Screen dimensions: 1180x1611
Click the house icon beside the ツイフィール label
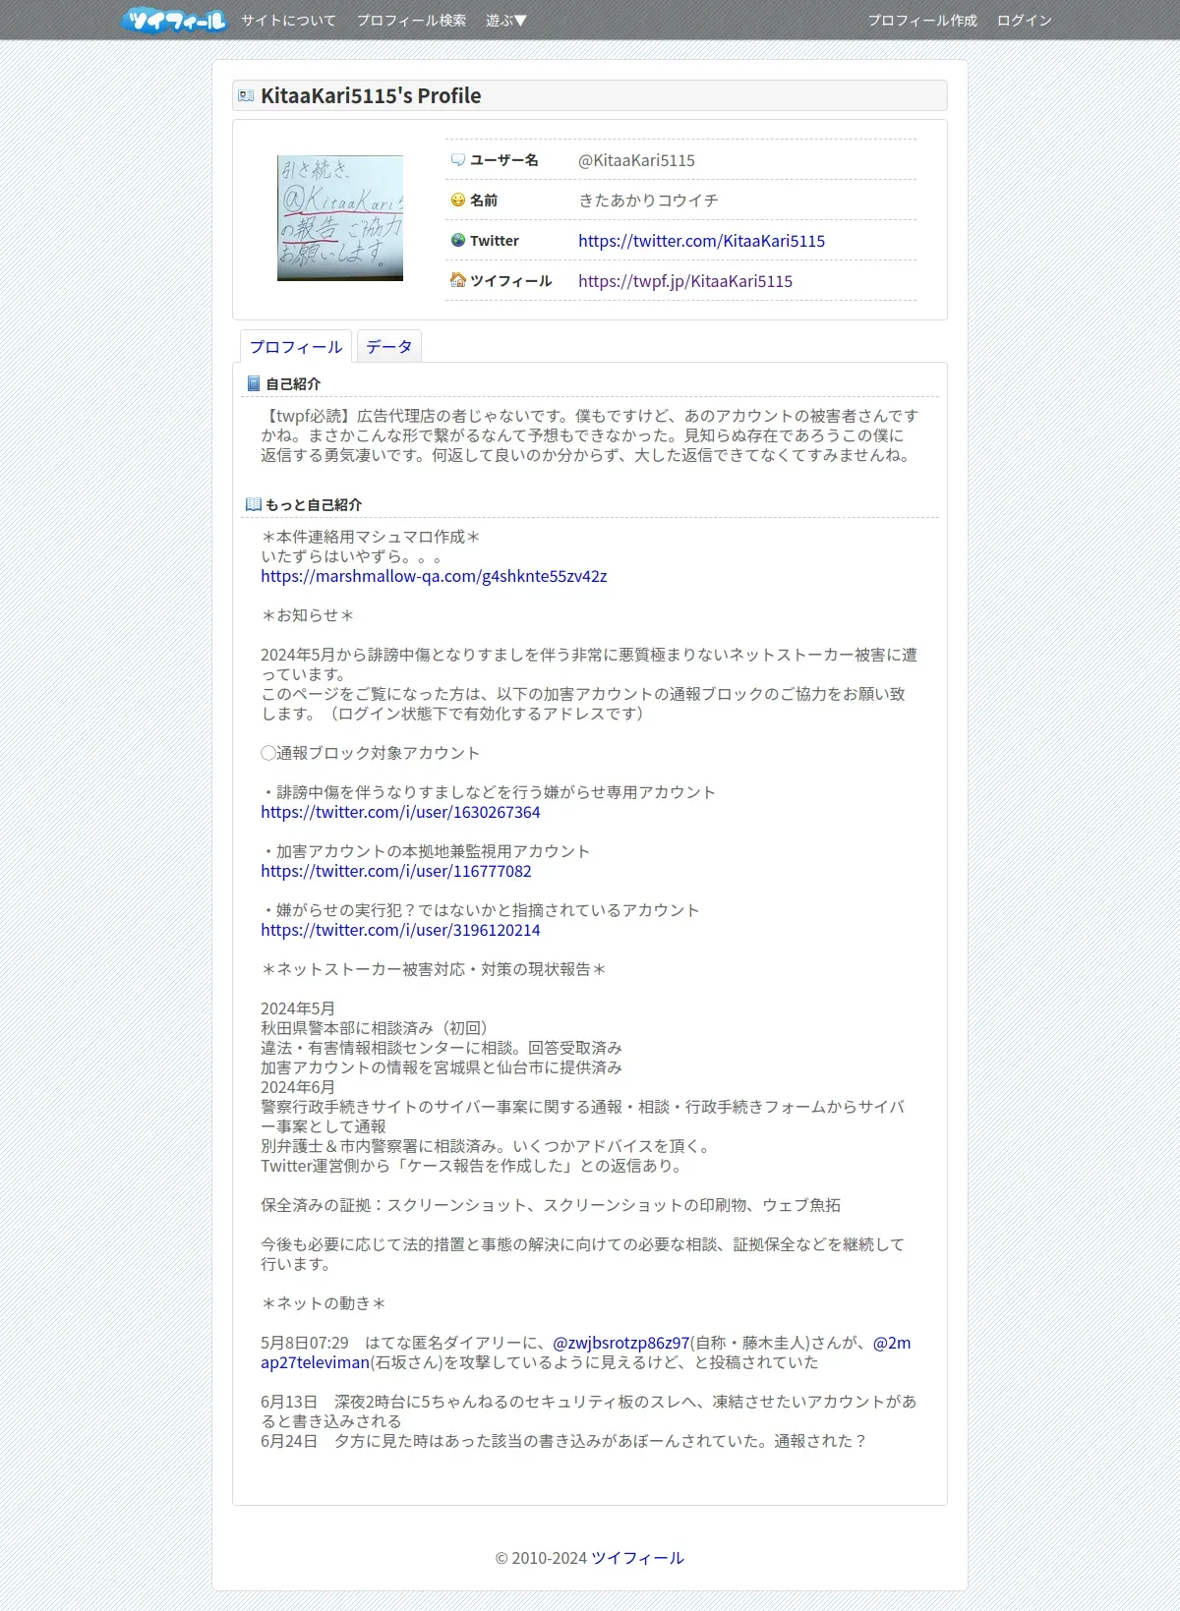click(x=457, y=280)
